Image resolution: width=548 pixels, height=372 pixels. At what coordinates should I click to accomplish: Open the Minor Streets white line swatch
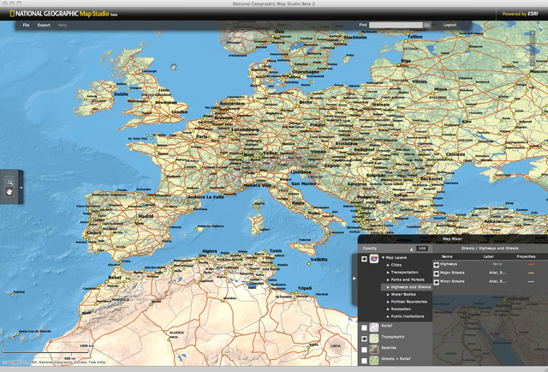531,282
